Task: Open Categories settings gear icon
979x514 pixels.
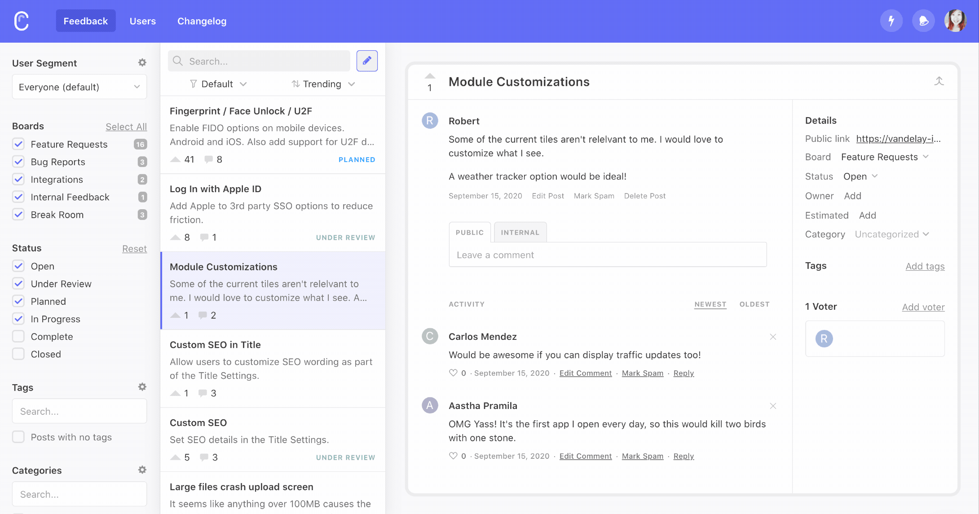Action: (x=142, y=470)
